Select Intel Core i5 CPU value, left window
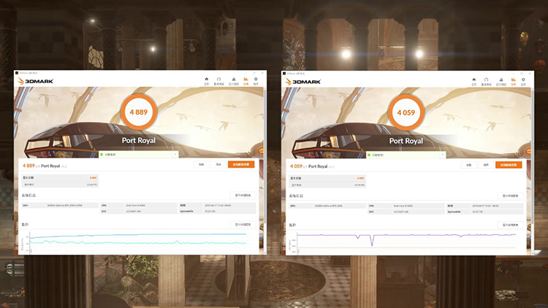 (136, 205)
